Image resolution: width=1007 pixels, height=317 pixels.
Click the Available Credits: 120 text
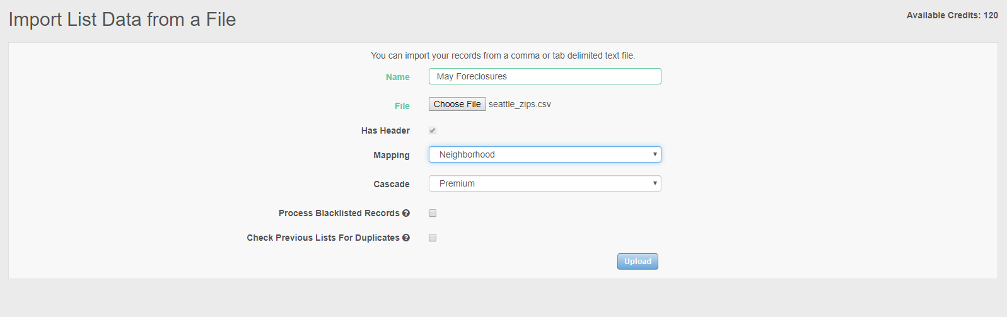point(952,15)
